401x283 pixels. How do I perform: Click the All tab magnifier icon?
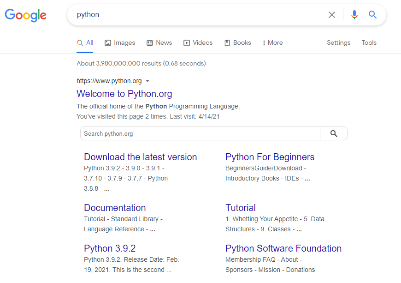pyautogui.click(x=80, y=43)
